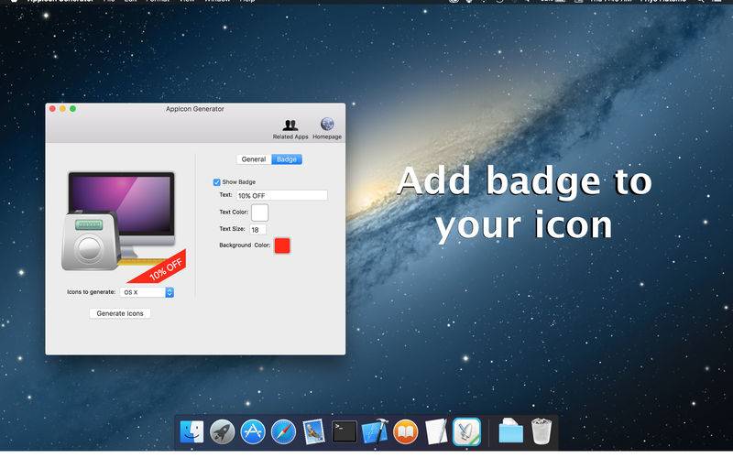
Task: Click the badge Text input field
Action: (x=281, y=195)
